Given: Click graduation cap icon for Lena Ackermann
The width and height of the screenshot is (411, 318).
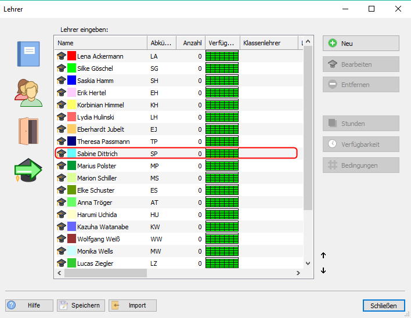Looking at the screenshot, I should tap(62, 56).
